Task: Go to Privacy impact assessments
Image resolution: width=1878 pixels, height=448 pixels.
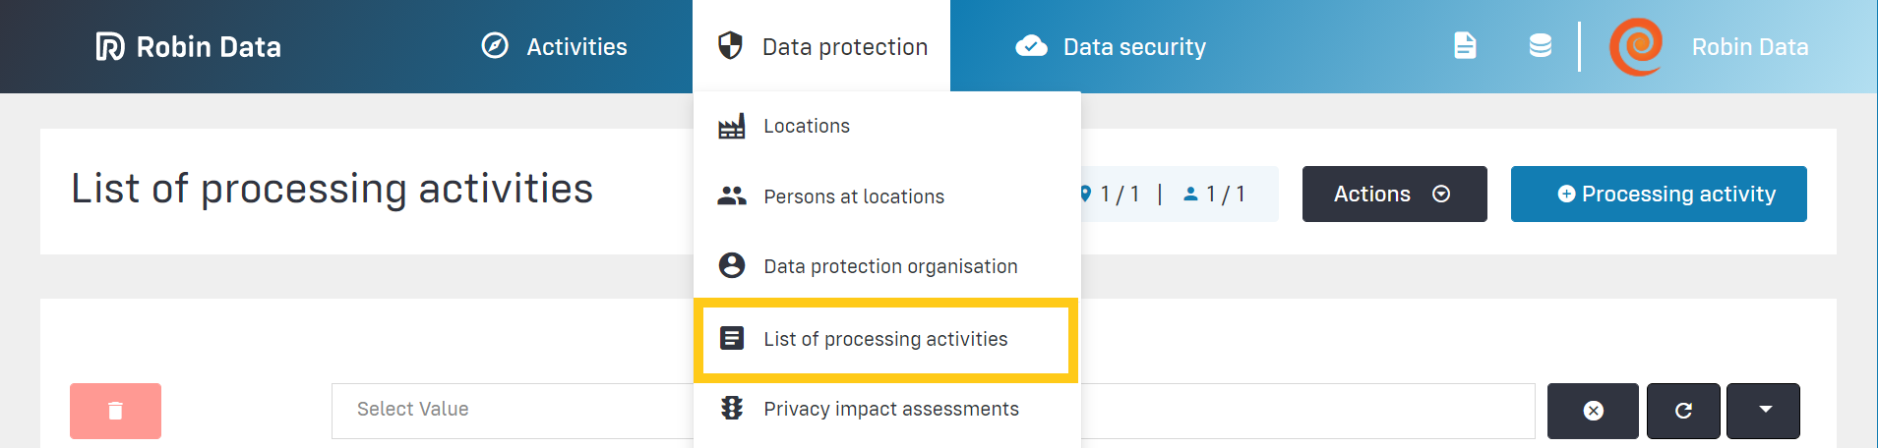Action: click(890, 409)
